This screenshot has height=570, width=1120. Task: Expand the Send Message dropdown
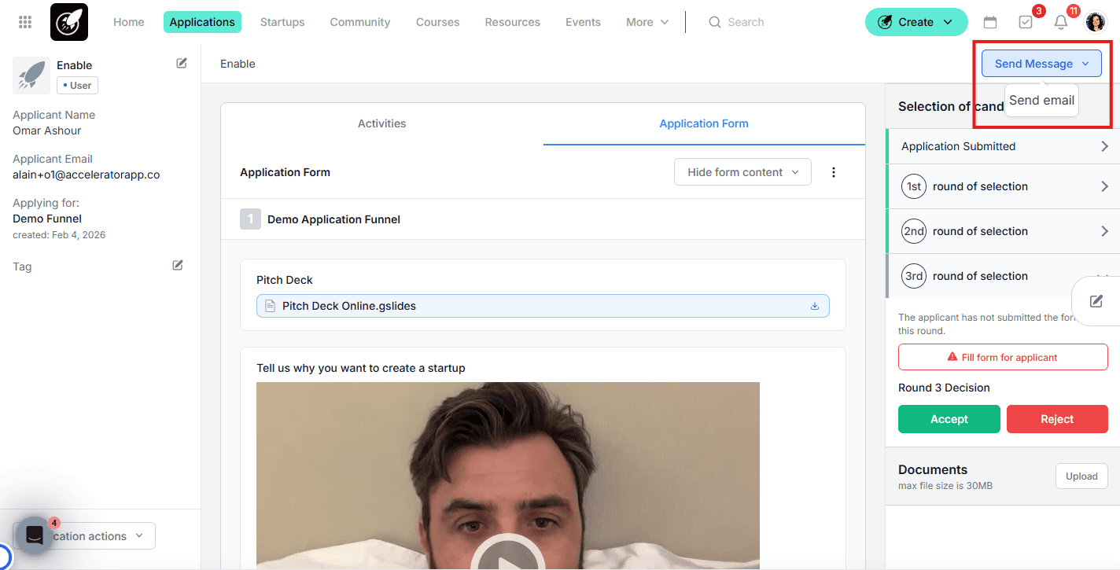coord(1041,64)
